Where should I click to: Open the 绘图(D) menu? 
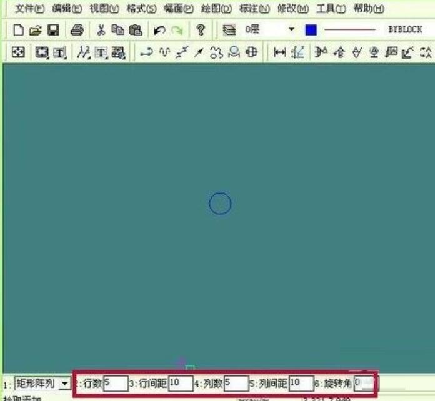[216, 9]
